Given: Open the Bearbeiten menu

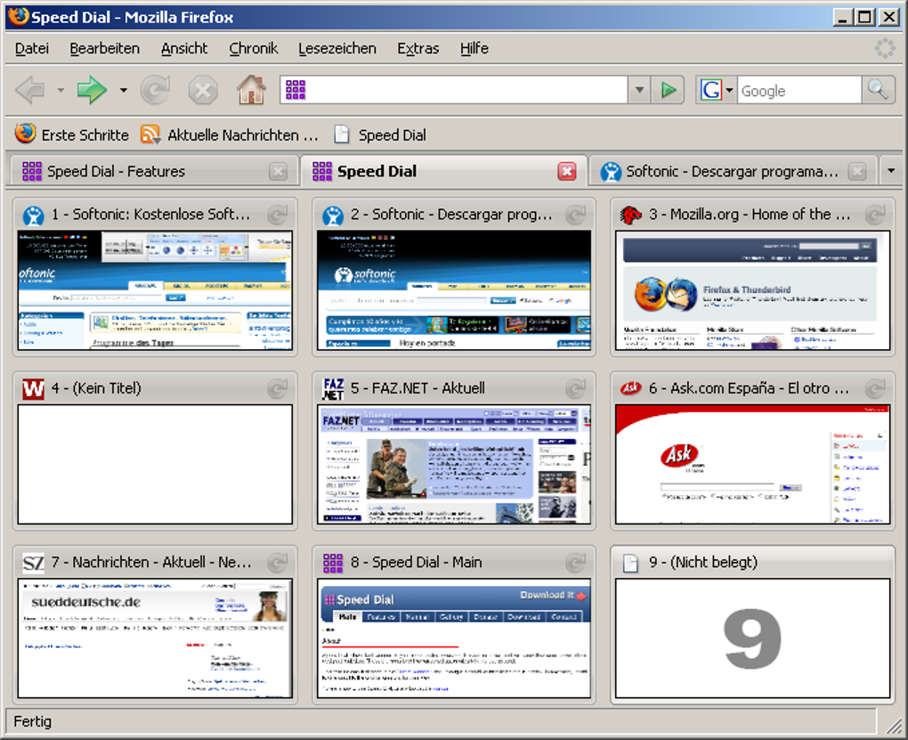Looking at the screenshot, I should click(105, 49).
